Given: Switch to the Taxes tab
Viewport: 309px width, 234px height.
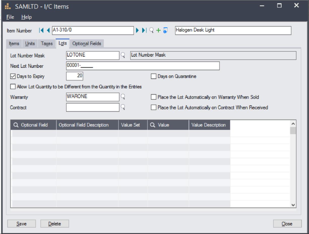Looking at the screenshot, I should point(47,43).
